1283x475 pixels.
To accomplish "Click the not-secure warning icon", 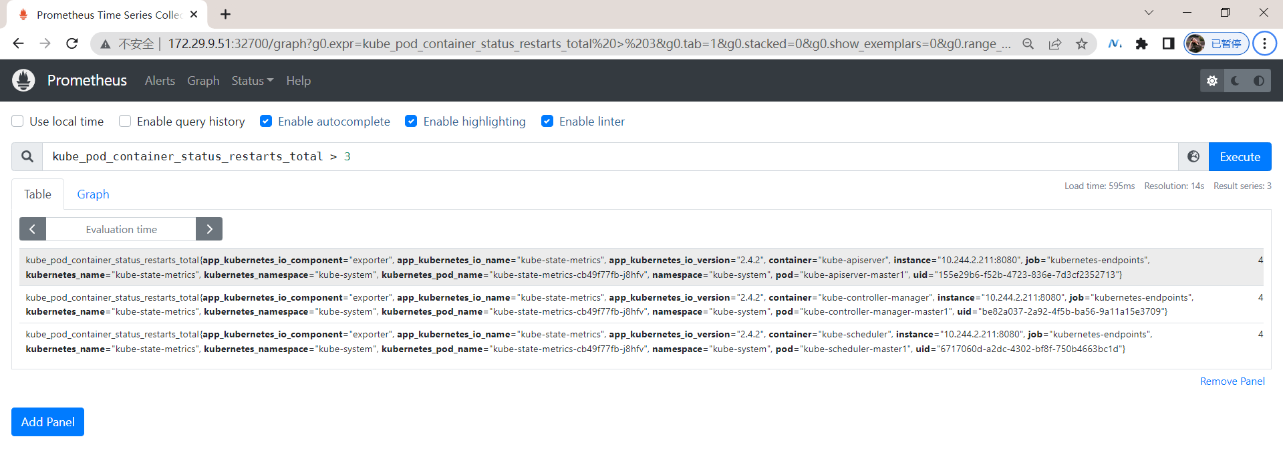I will click(105, 44).
